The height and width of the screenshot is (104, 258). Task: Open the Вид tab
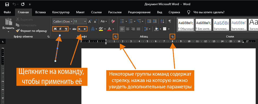tap(160, 12)
